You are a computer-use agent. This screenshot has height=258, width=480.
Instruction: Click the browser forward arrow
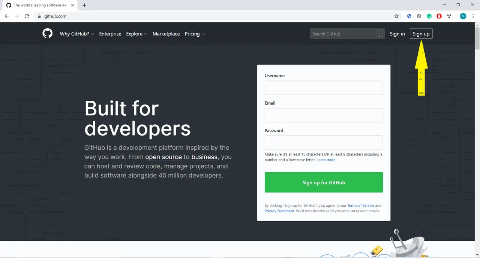pos(17,16)
